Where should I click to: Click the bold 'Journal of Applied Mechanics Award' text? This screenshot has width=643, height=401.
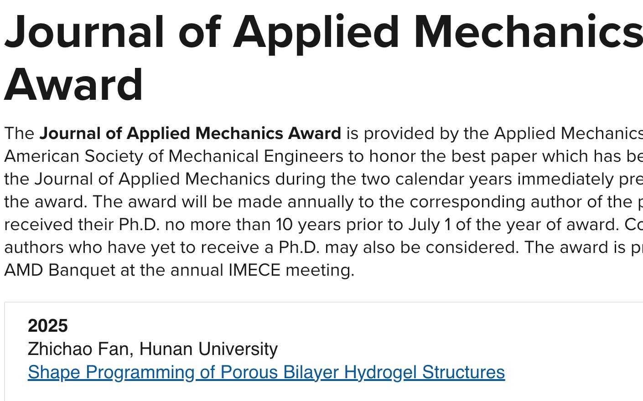[190, 134]
